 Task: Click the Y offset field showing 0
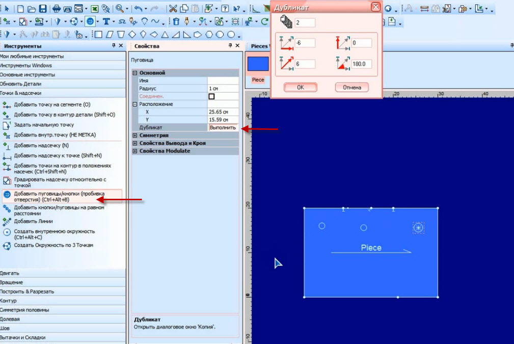(361, 43)
